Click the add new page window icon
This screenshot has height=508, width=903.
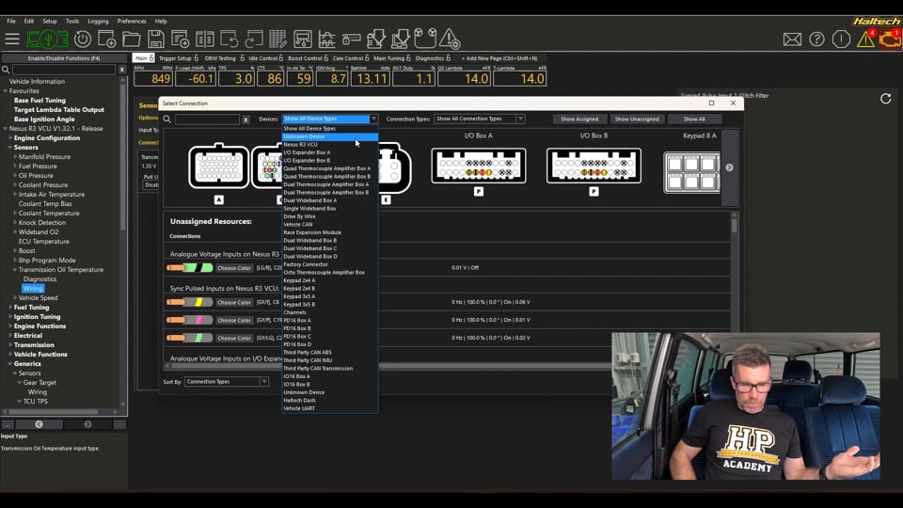click(180, 40)
